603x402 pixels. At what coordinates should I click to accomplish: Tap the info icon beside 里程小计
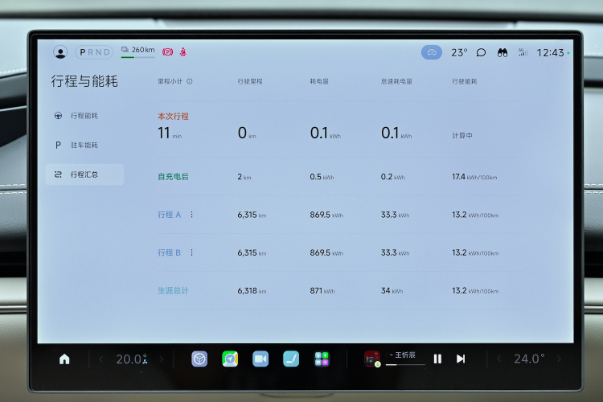(189, 81)
